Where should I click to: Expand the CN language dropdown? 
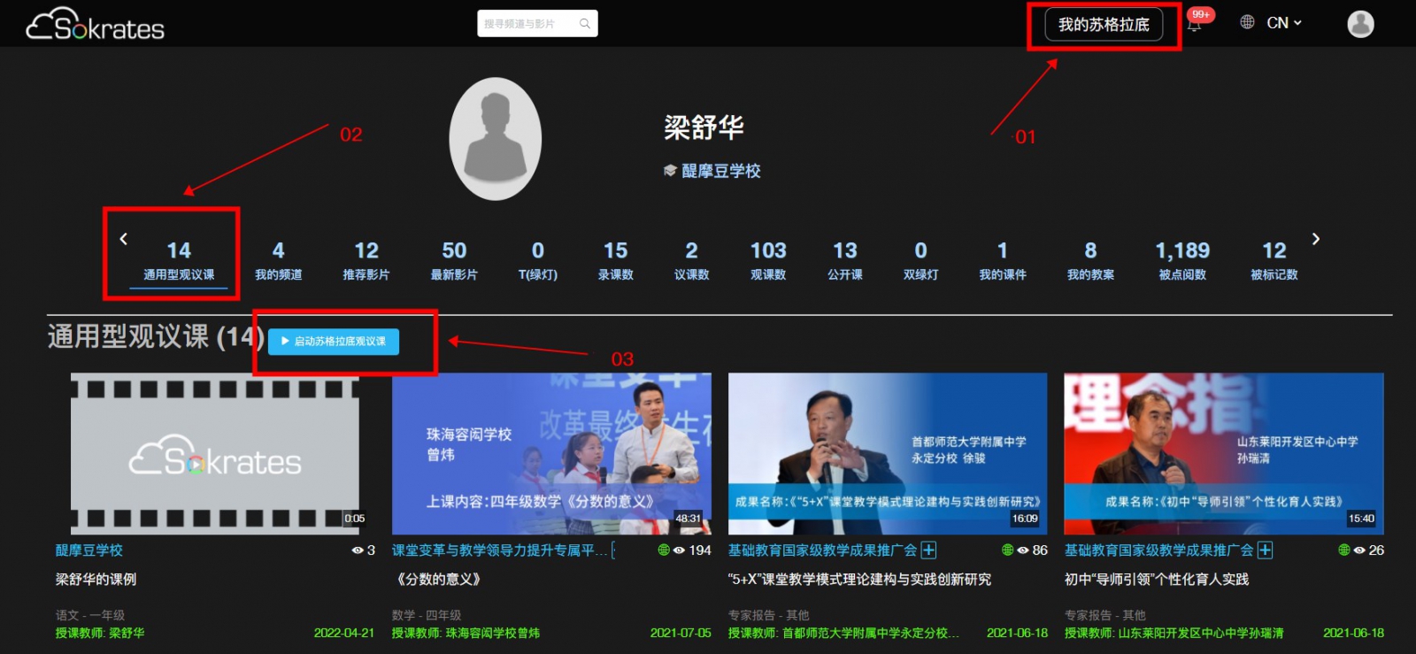[x=1284, y=23]
